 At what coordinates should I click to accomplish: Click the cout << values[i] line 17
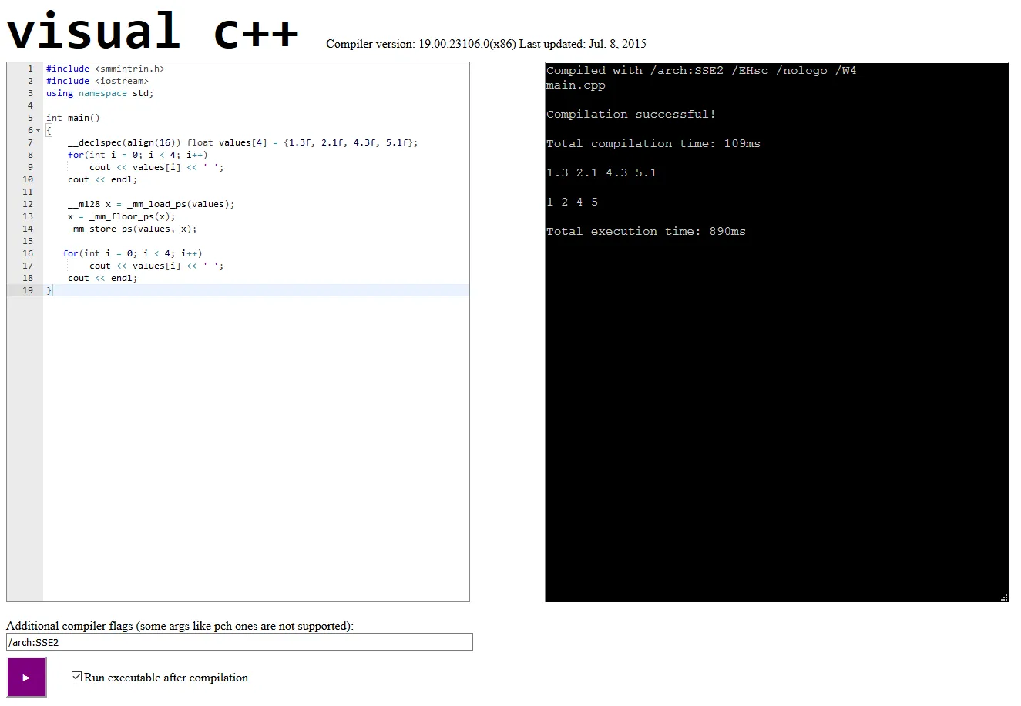[156, 266]
